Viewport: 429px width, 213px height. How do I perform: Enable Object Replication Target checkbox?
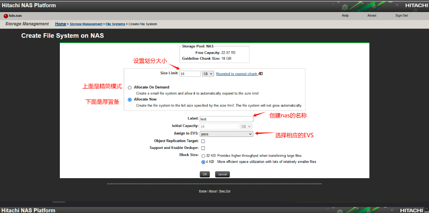click(x=203, y=141)
